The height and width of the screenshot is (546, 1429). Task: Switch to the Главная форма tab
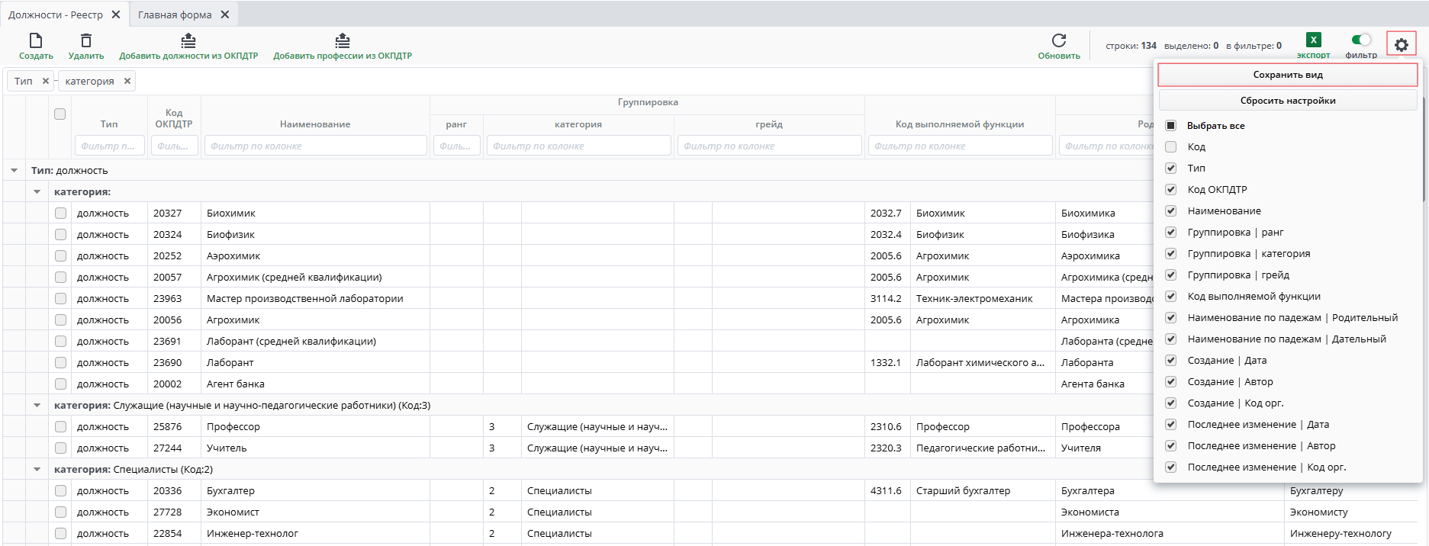pyautogui.click(x=175, y=14)
